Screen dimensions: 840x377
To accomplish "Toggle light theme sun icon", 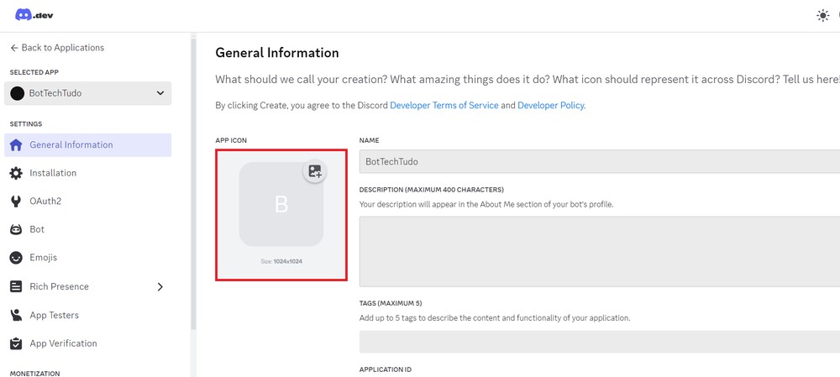I will click(x=822, y=16).
